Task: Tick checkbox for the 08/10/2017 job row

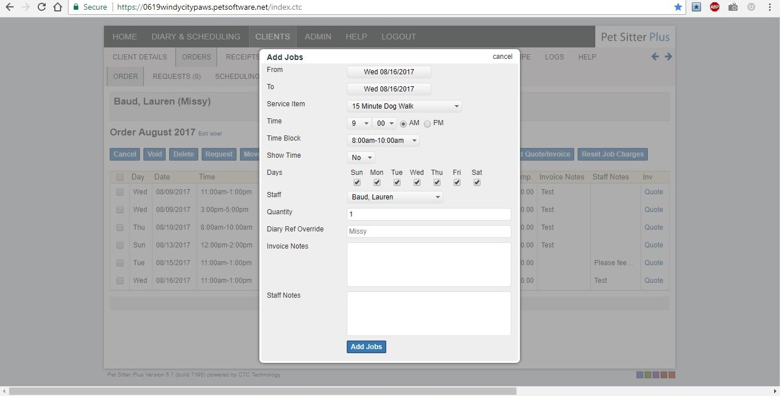Action: click(120, 227)
